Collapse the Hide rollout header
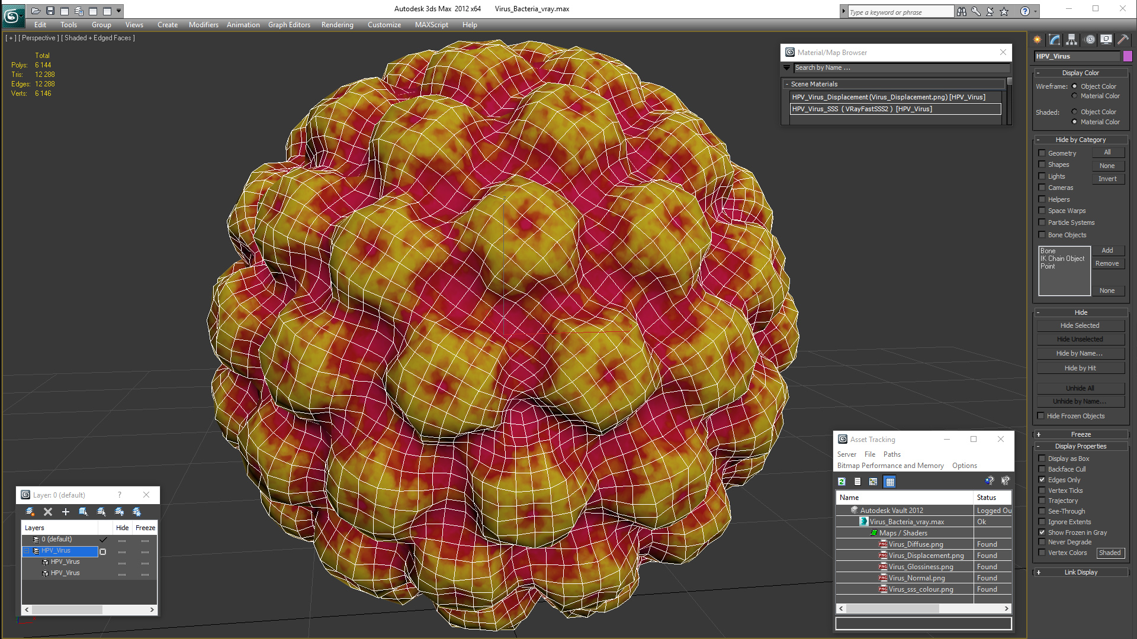This screenshot has height=639, width=1137. [1081, 312]
